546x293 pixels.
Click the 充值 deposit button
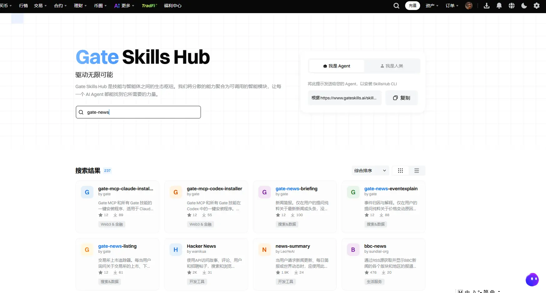tap(413, 6)
